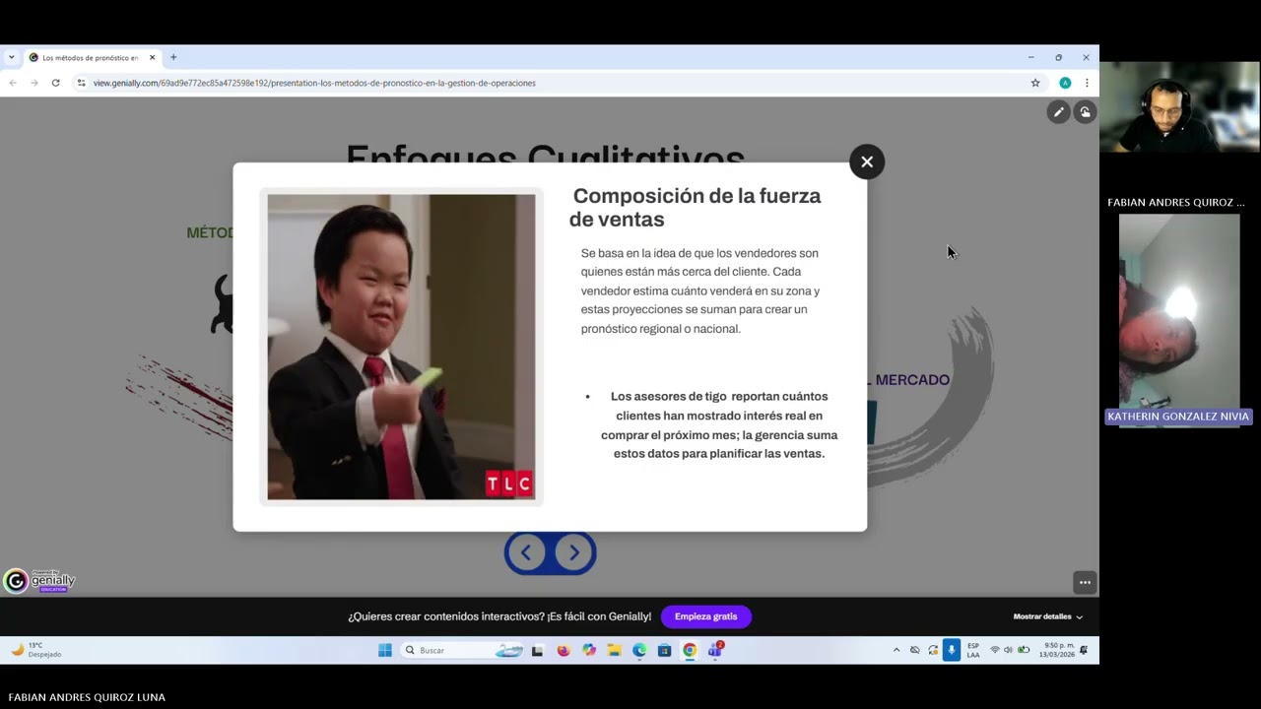Open Firefox from the taskbar
Image resolution: width=1261 pixels, height=709 pixels.
click(x=564, y=650)
